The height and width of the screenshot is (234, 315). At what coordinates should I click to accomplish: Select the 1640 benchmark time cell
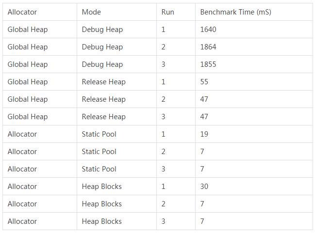tap(208, 30)
